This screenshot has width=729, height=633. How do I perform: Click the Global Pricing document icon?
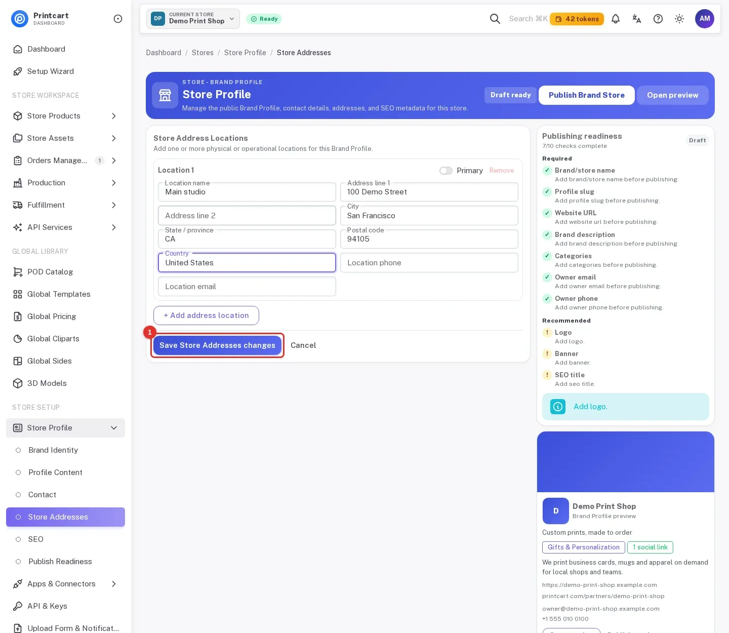point(18,316)
